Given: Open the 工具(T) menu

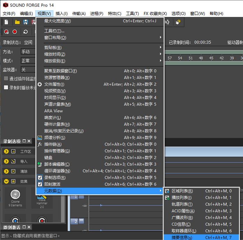Looking at the screenshot, I should coord(132,14).
